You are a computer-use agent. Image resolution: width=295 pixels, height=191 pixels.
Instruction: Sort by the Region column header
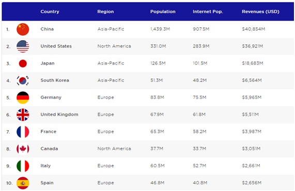click(x=105, y=12)
